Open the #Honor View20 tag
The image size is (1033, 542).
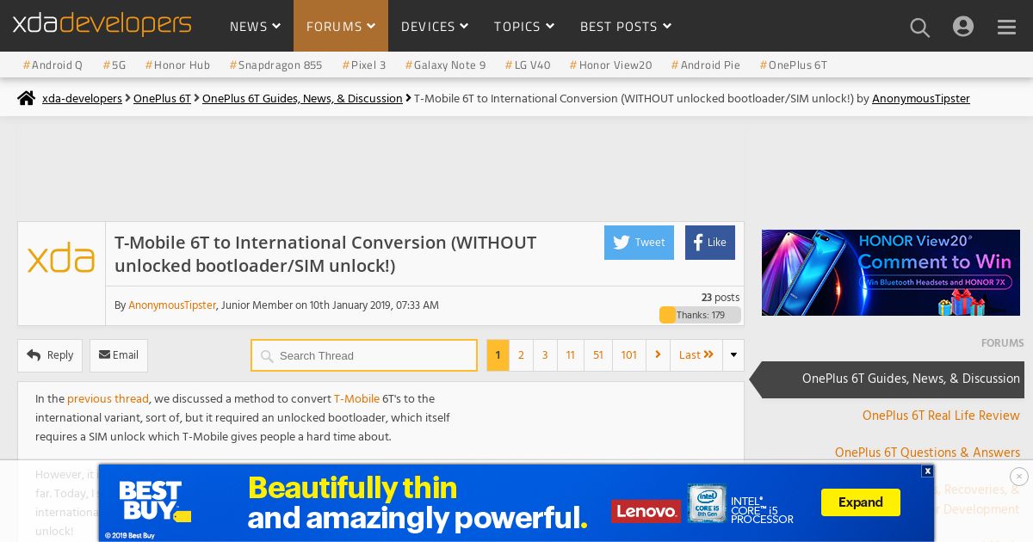pos(610,65)
